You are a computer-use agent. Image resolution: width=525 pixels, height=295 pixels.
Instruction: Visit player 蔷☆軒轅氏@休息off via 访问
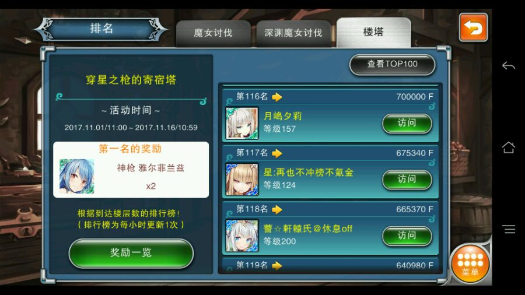(x=407, y=236)
